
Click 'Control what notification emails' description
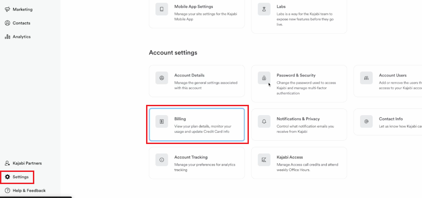[x=305, y=129]
